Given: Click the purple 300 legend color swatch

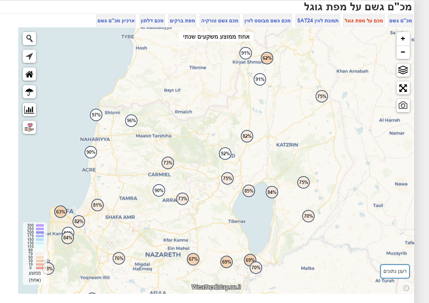Looking at the screenshot, I should [40, 226].
